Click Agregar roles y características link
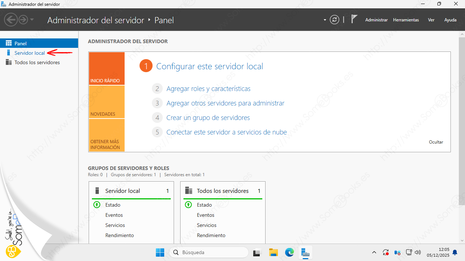The height and width of the screenshot is (261, 465). (x=208, y=89)
